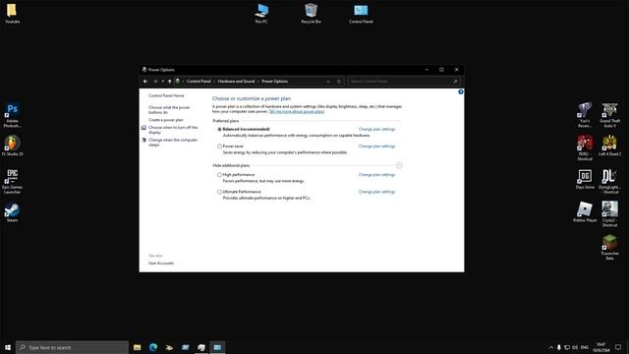The height and width of the screenshot is (354, 629).
Task: Change plan settings for the Power saver plan
Action: pyautogui.click(x=376, y=147)
